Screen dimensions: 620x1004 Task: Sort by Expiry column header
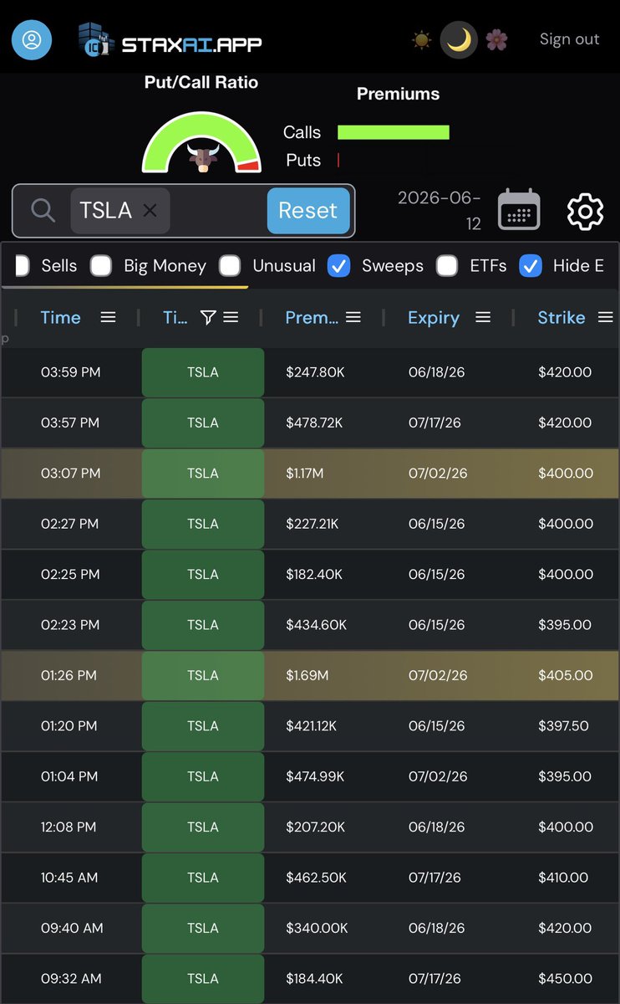point(434,318)
